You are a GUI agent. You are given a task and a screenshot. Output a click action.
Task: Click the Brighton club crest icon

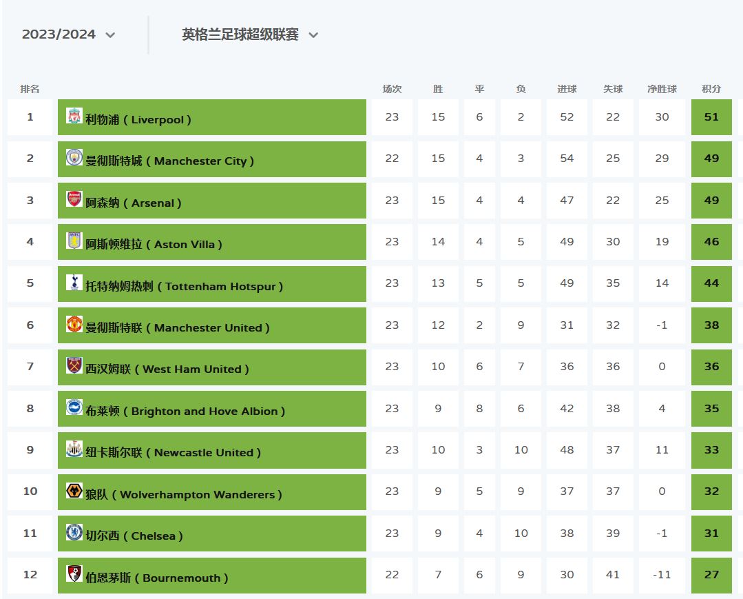[74, 408]
